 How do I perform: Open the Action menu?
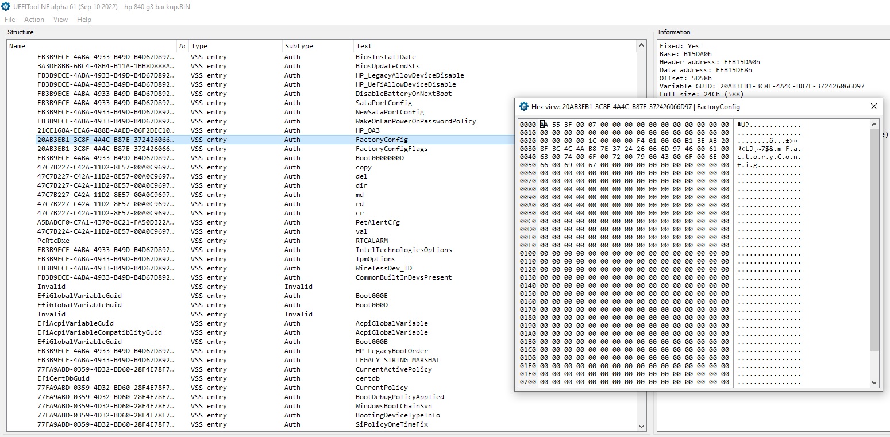point(34,20)
